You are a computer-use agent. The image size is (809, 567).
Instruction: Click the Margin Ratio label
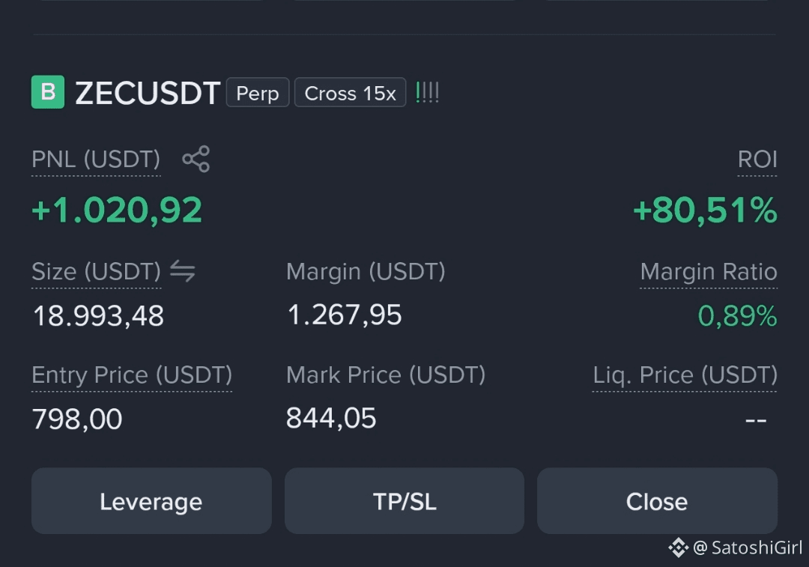point(709,271)
